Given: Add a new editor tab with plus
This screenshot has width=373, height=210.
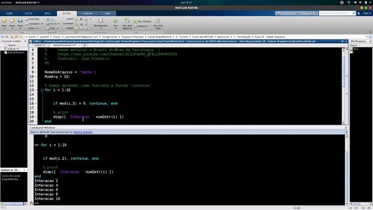Looking at the screenshot, I should click(x=85, y=45).
